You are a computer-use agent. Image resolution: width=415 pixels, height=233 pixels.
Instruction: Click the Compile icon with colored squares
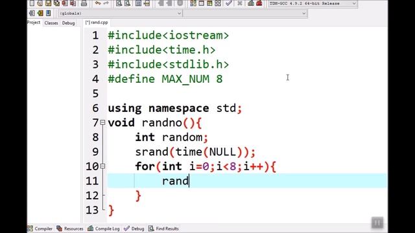pos(193,3)
